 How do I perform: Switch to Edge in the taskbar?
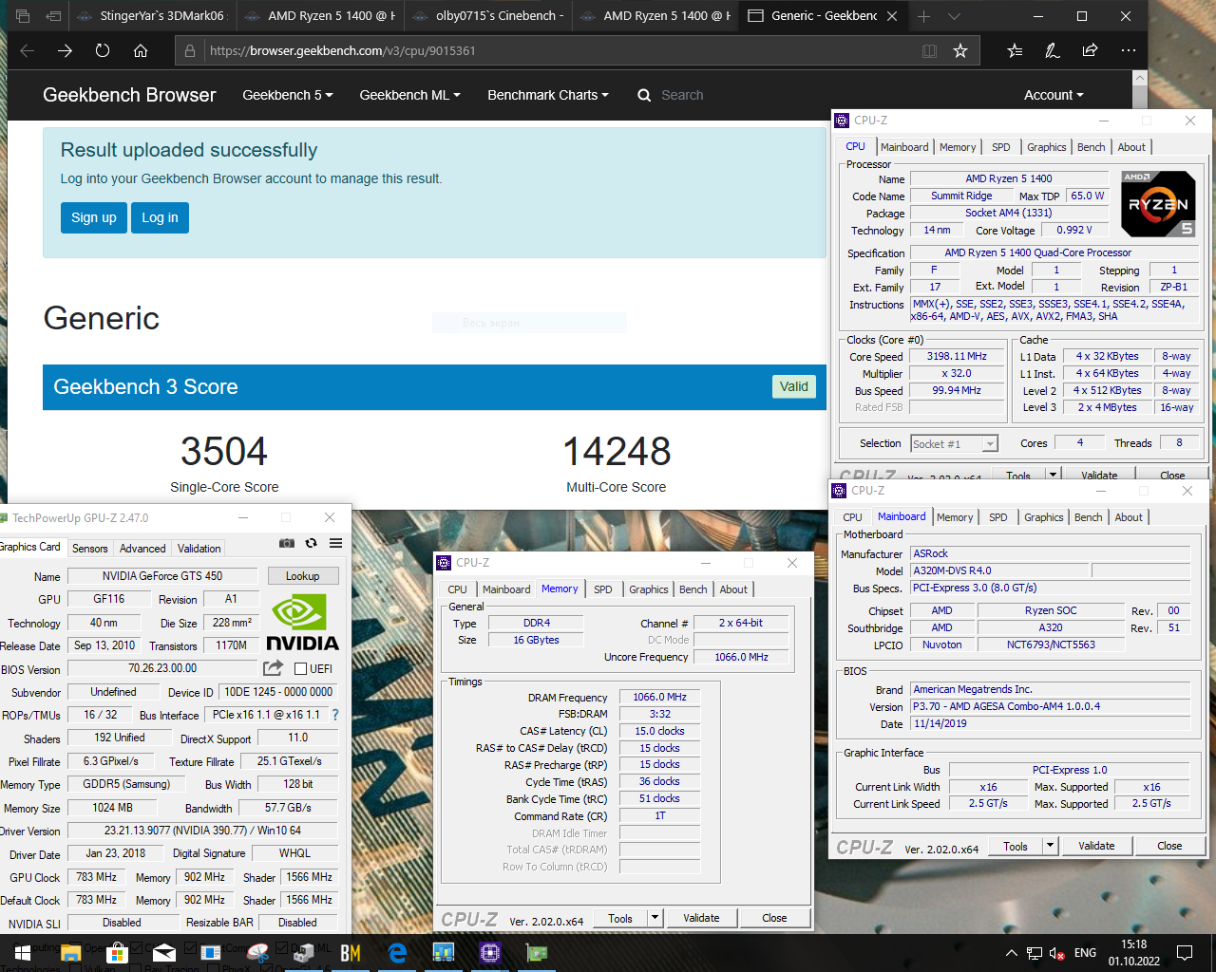[x=397, y=953]
